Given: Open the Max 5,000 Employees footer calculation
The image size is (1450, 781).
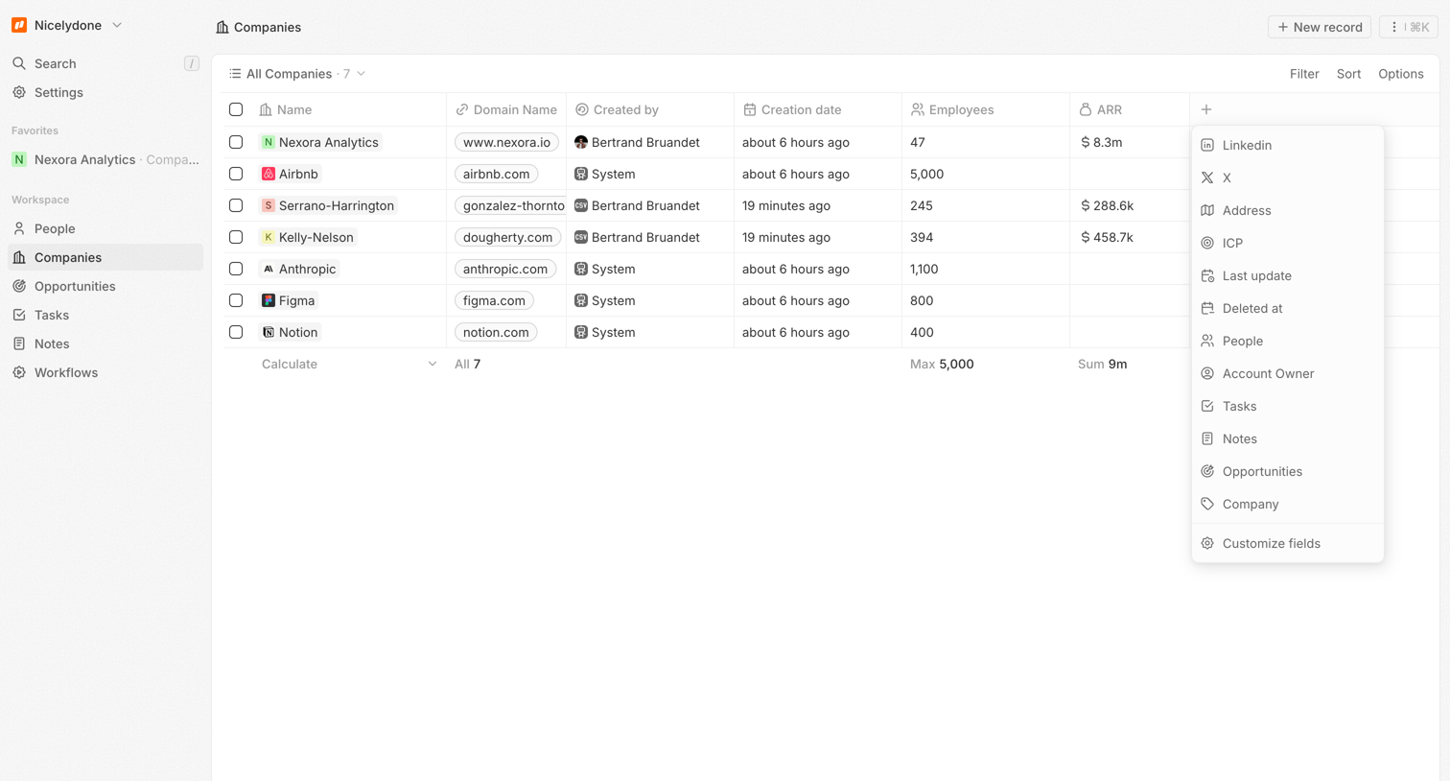Looking at the screenshot, I should (942, 364).
